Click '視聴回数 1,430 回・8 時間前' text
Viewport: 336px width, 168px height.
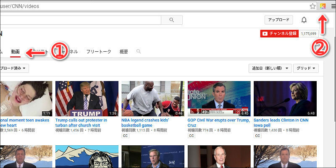point(276,130)
